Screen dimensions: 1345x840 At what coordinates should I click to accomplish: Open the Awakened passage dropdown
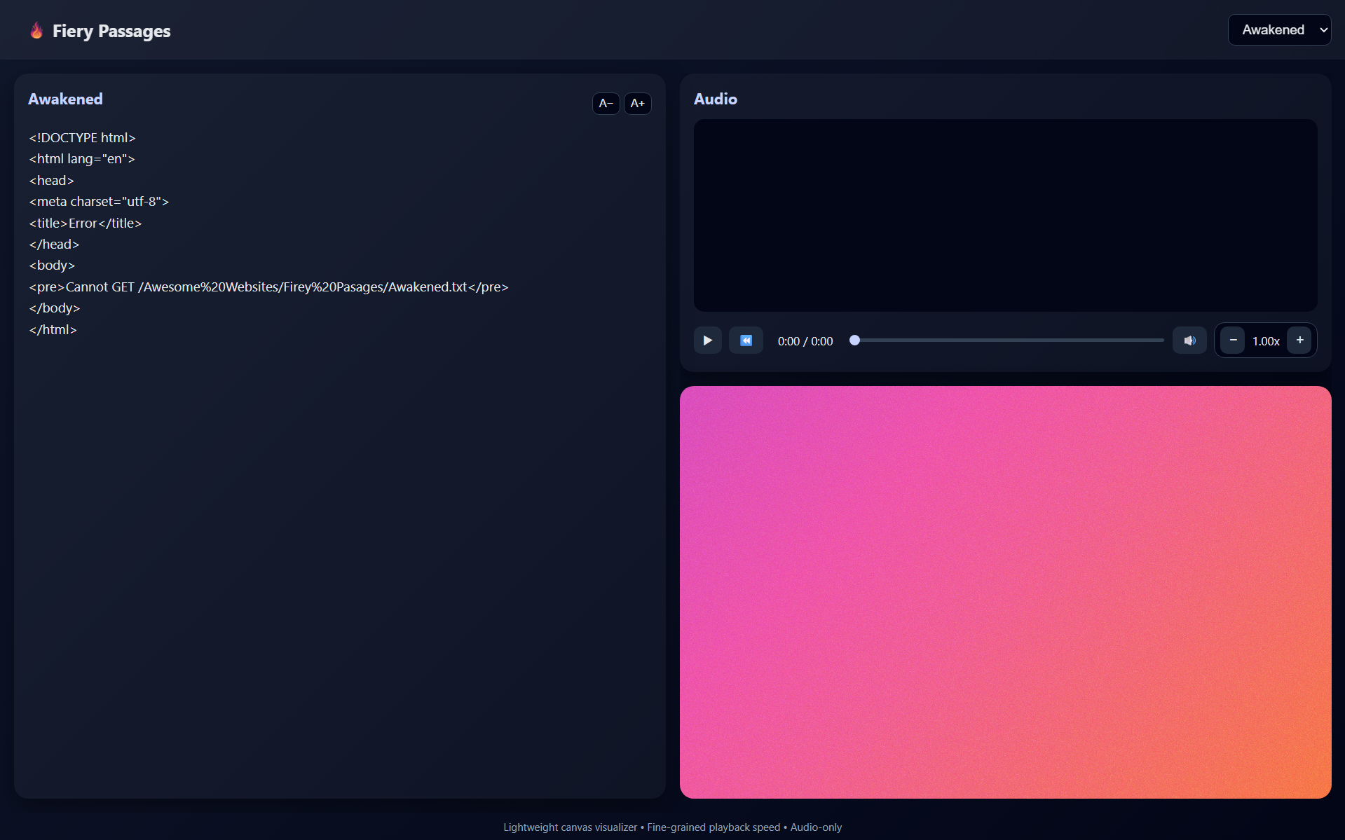pyautogui.click(x=1279, y=30)
